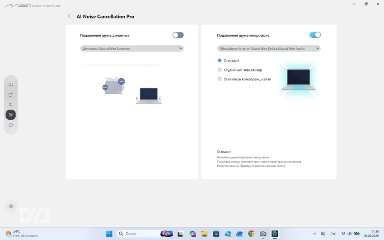The image size is (384, 240).
Task: Select Усилитель конференц-связи mode
Action: tap(220, 79)
